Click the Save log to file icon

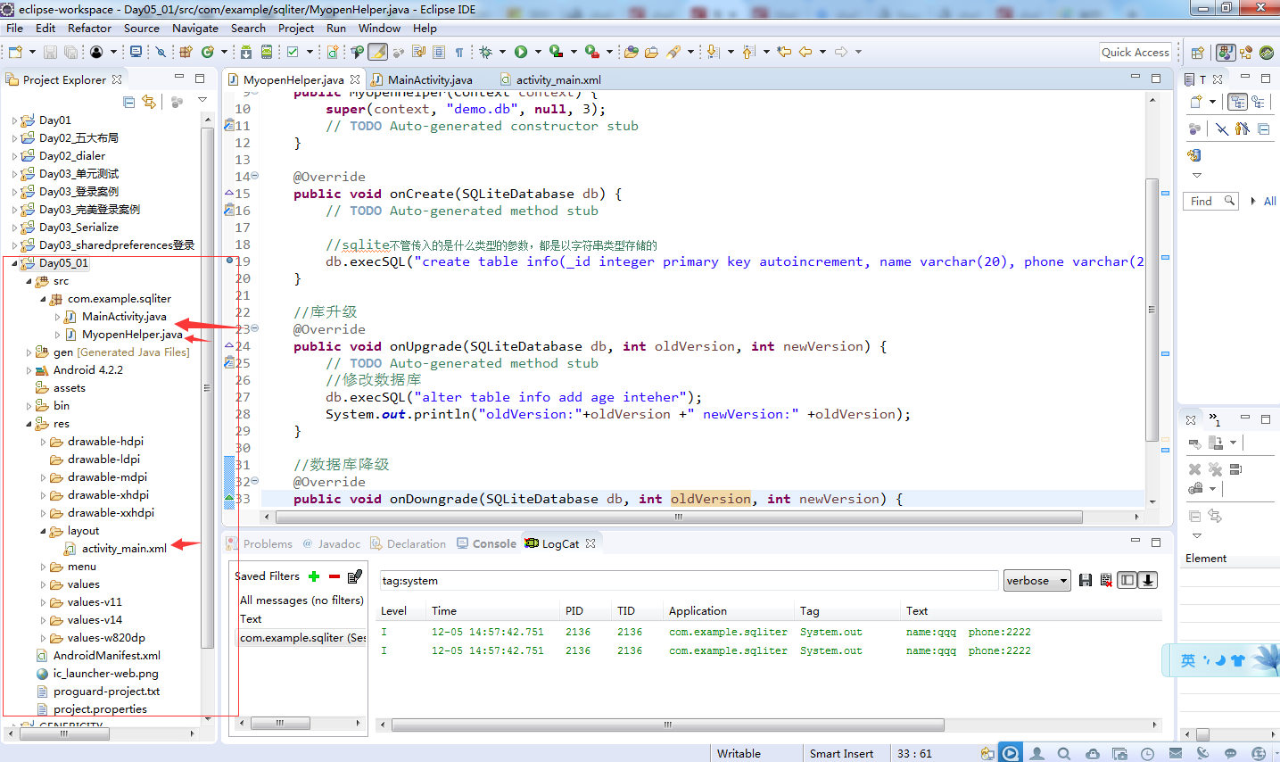click(x=1086, y=580)
